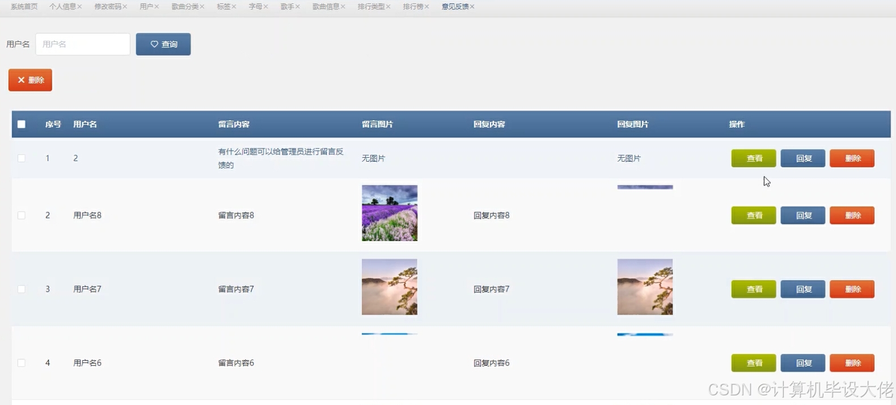Reply to 用户名8 feedback

pyautogui.click(x=803, y=216)
